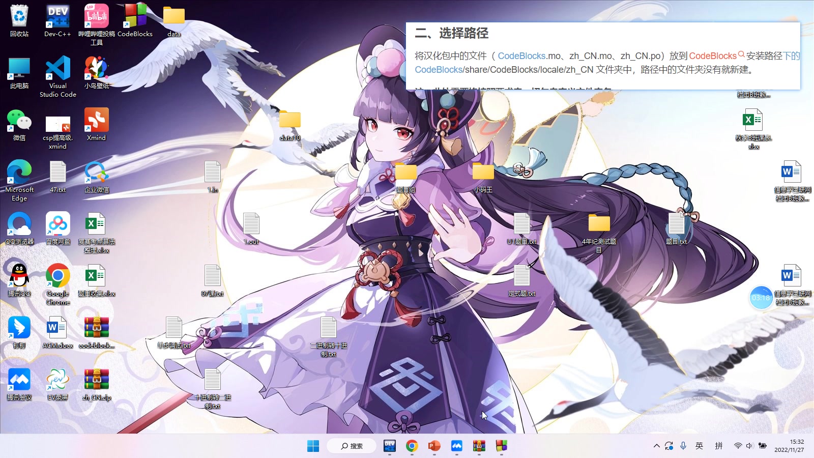Select the 4年纪测试题目 folder

point(599,233)
